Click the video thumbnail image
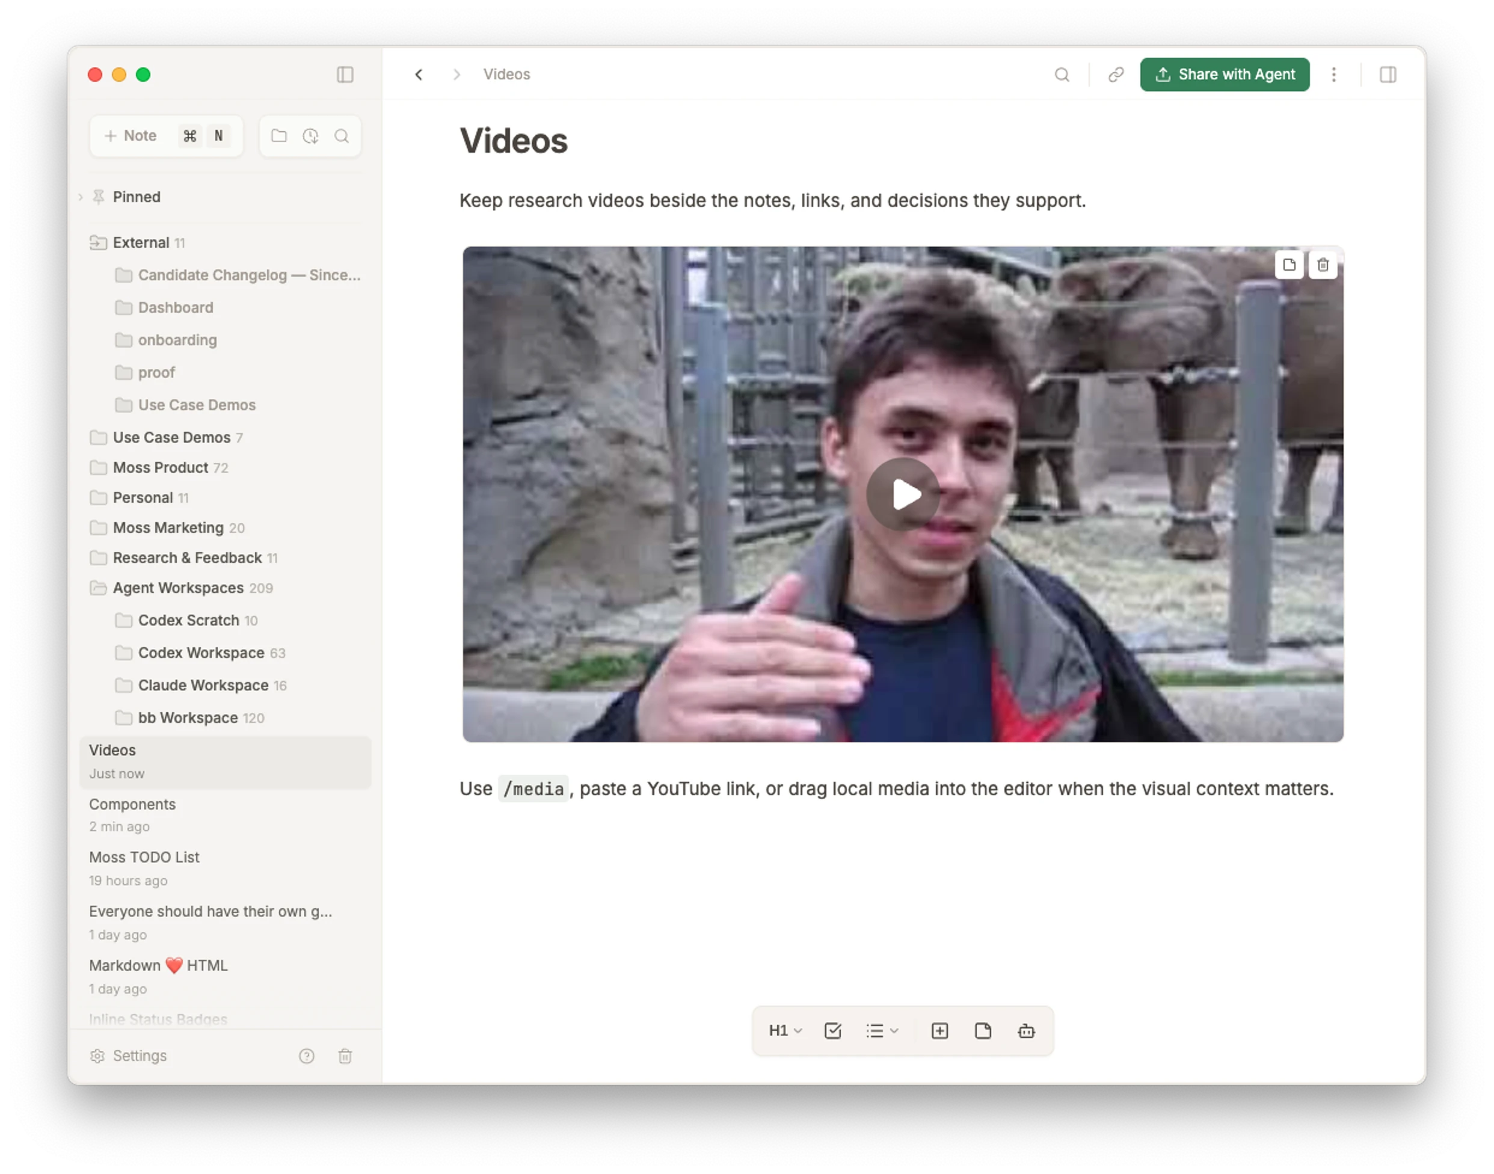The image size is (1494, 1174). (903, 494)
